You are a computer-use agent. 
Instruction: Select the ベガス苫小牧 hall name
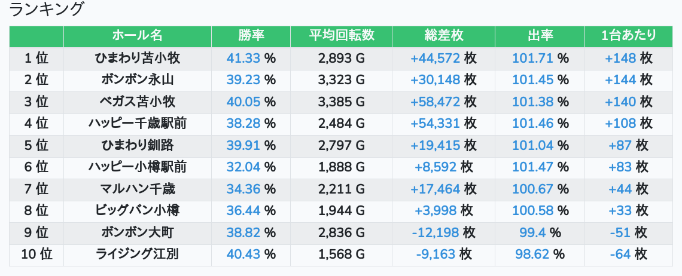point(138,102)
